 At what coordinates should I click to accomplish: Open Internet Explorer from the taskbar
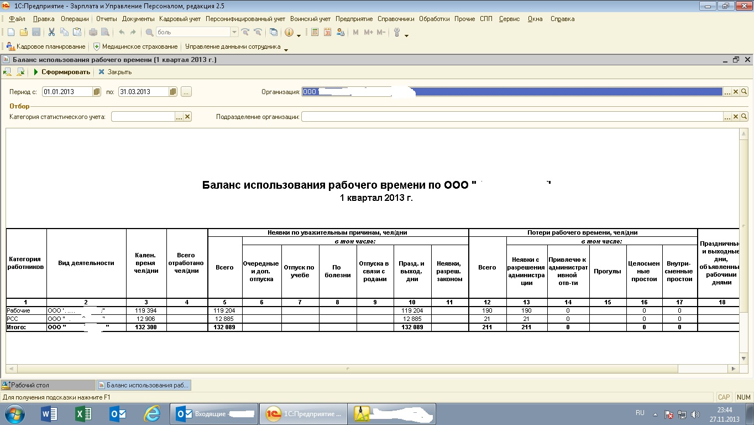coord(151,413)
